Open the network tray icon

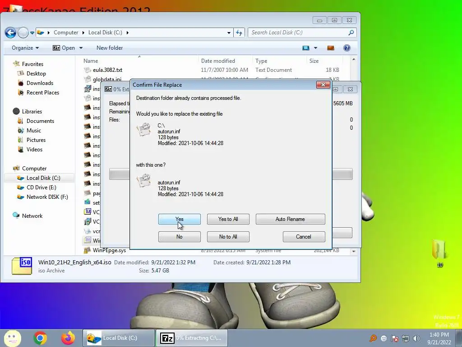pyautogui.click(x=406, y=338)
